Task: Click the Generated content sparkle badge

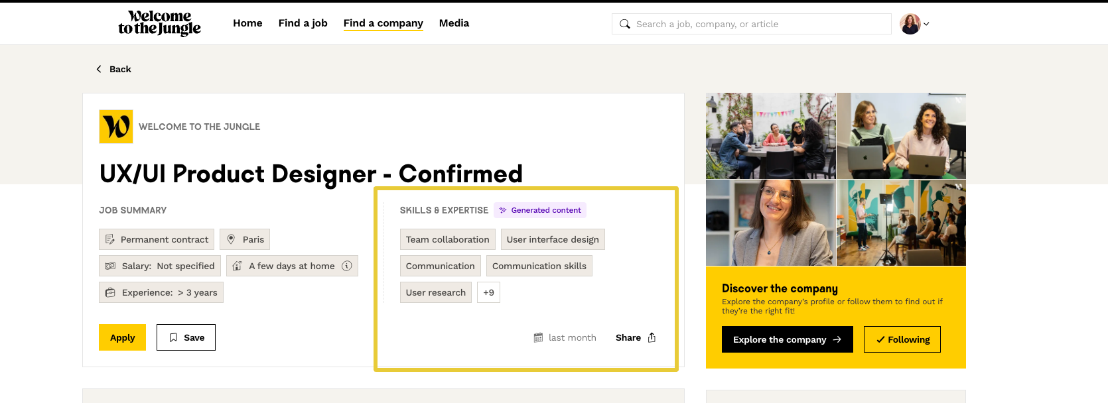Action: pyautogui.click(x=539, y=210)
